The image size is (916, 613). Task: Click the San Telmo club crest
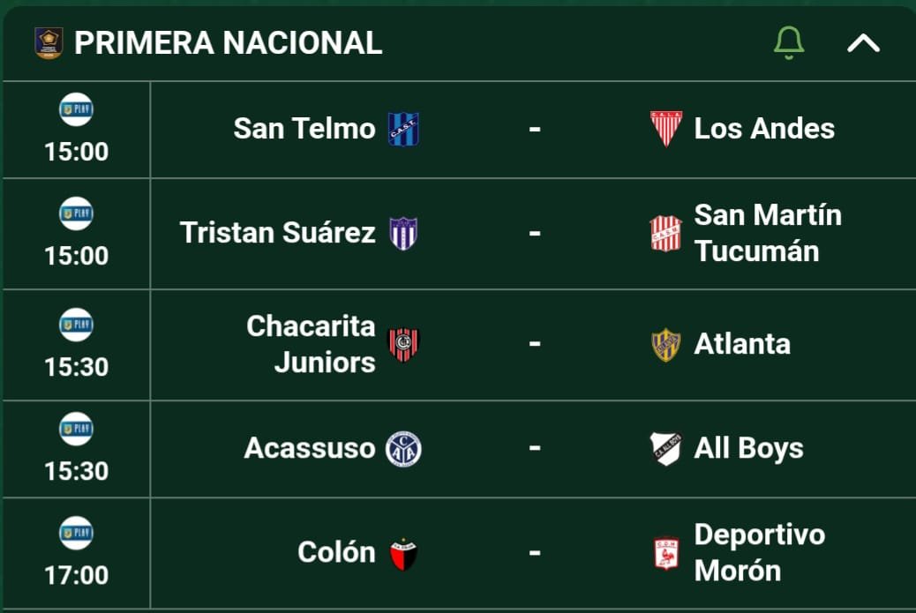tap(403, 129)
